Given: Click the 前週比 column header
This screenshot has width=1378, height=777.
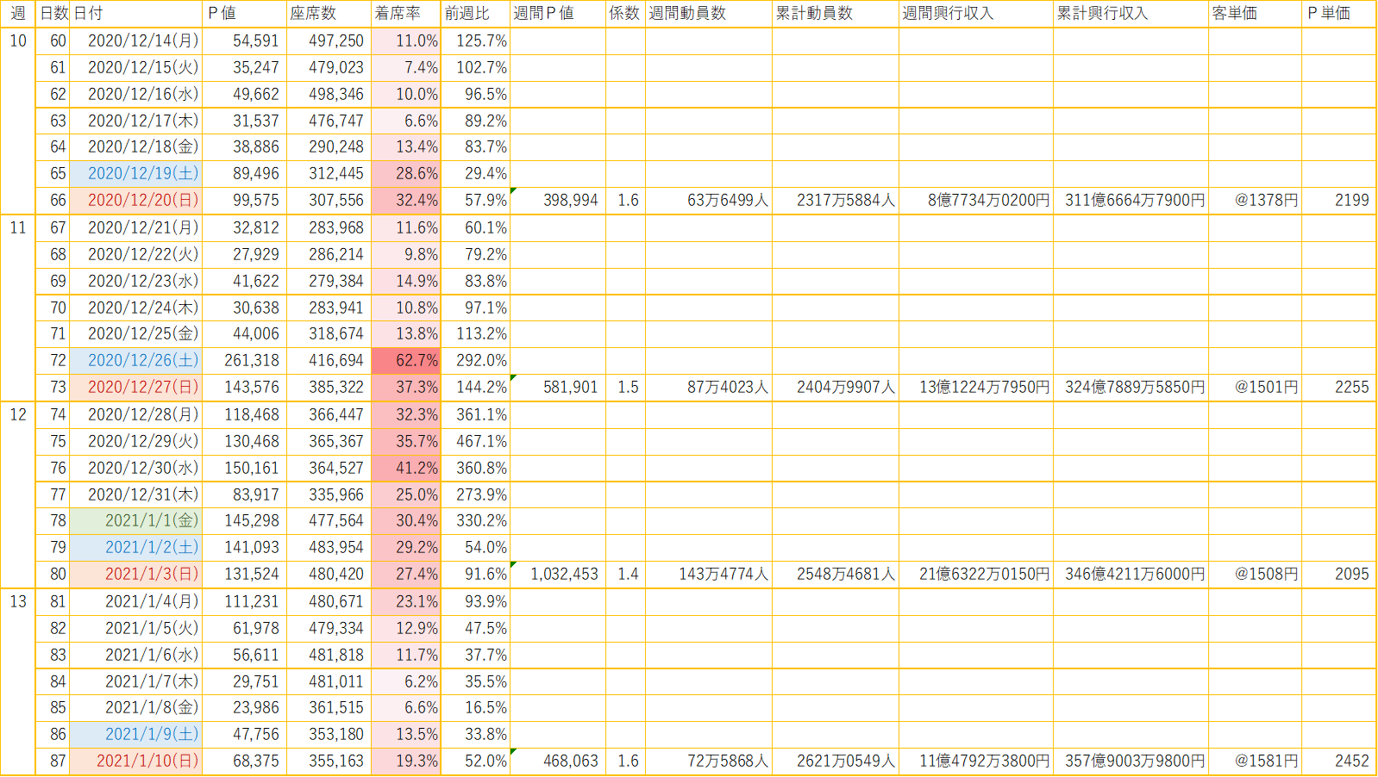Looking at the screenshot, I should 475,14.
